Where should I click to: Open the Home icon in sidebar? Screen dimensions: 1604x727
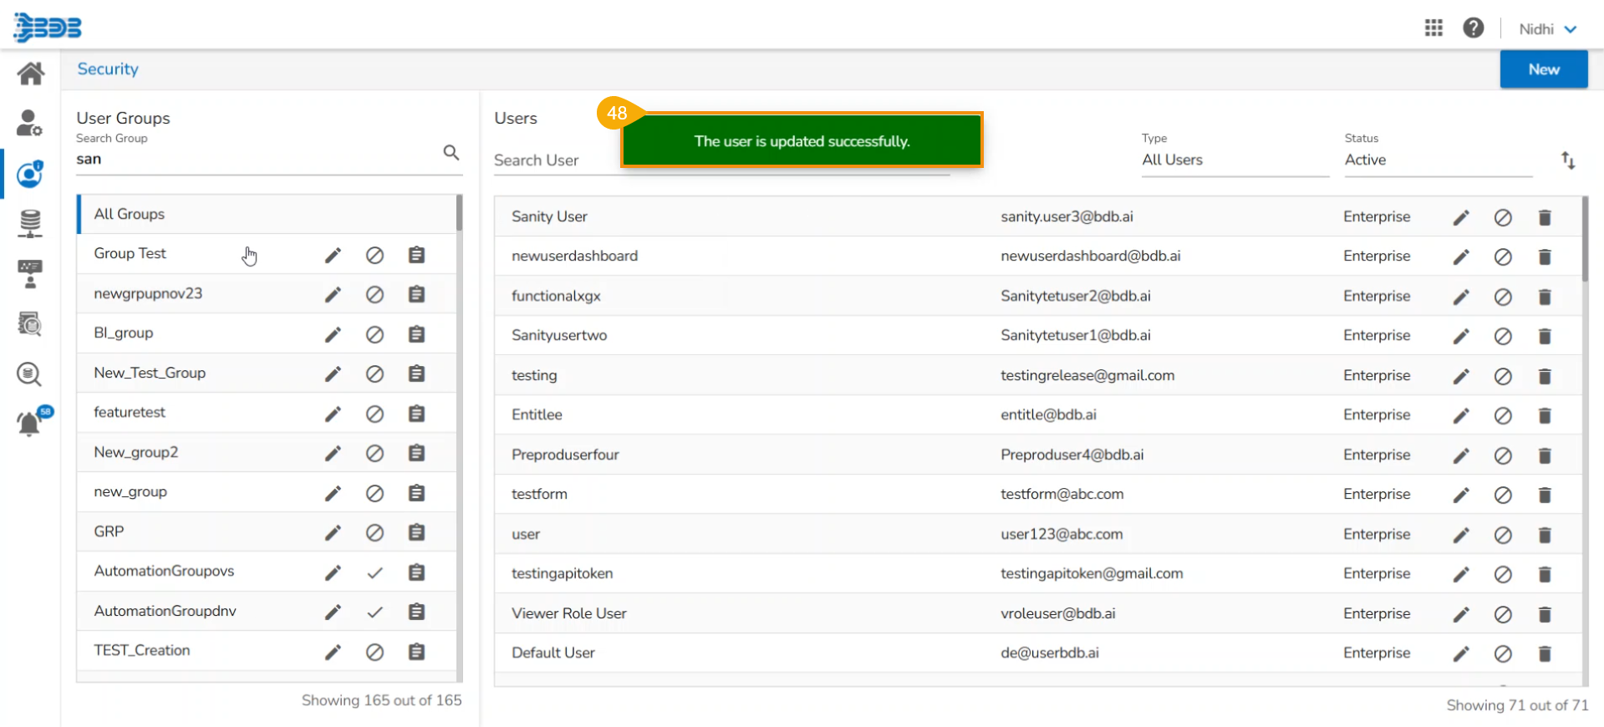pos(30,74)
